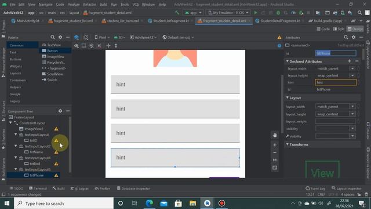
Task: Zoom out with the minus icon on the design surface
Action: coord(274,153)
